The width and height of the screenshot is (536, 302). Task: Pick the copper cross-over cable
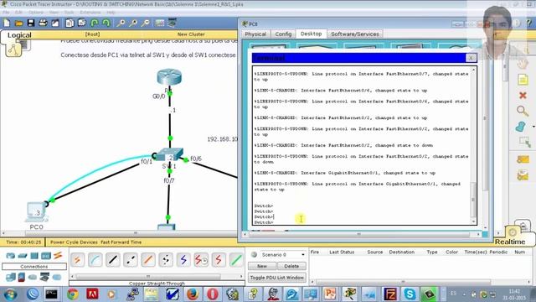pos(131,260)
